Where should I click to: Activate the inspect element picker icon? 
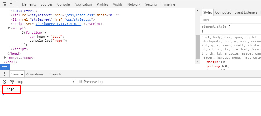(x=5, y=4)
